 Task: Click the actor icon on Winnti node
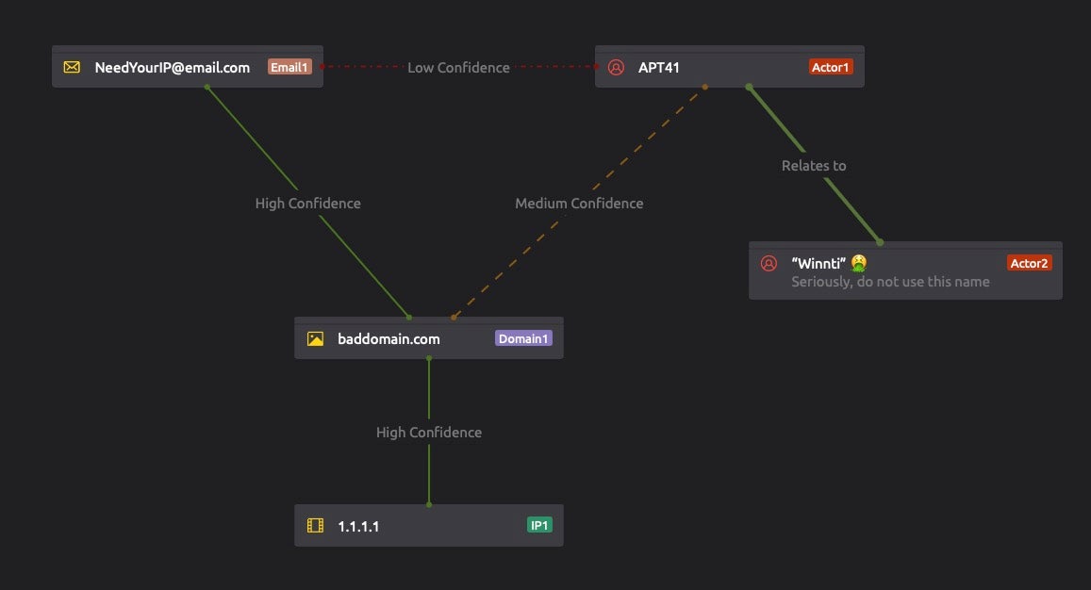[x=769, y=263]
